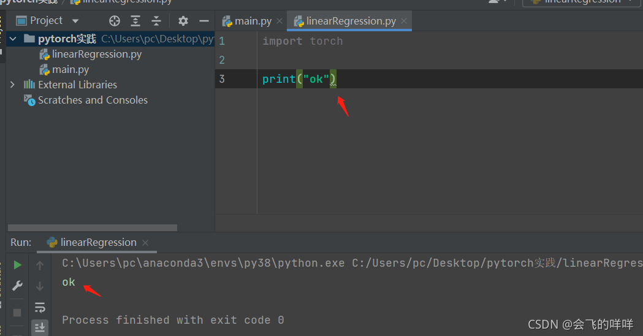The image size is (643, 336).
Task: Close the linearRegression.py editor tab
Action: coord(404,21)
